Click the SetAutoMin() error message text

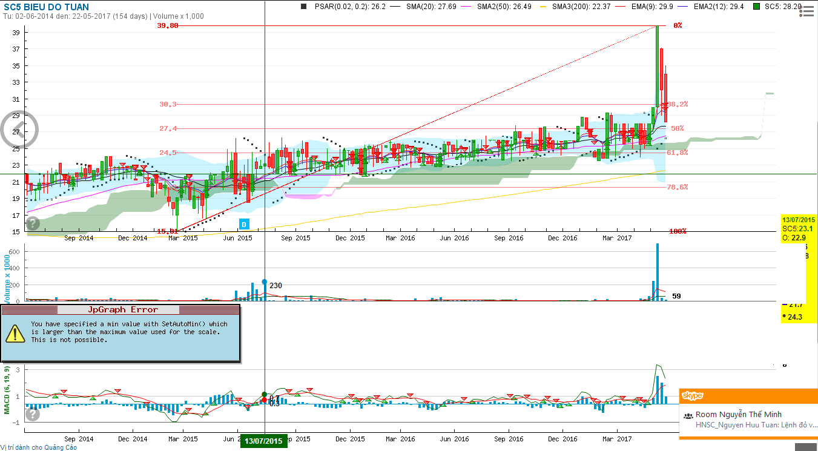pyautogui.click(x=129, y=332)
